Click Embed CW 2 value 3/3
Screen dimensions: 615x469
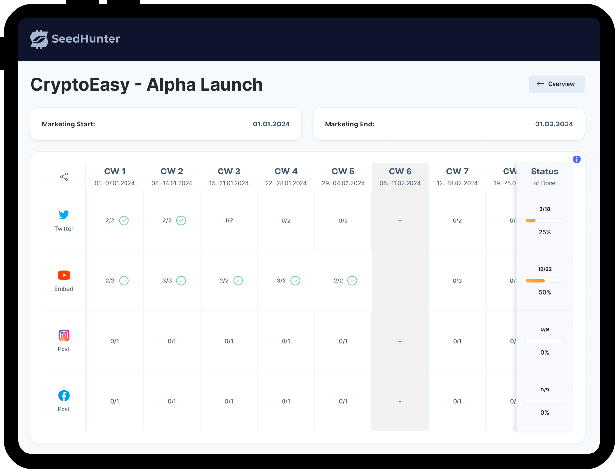[167, 281]
